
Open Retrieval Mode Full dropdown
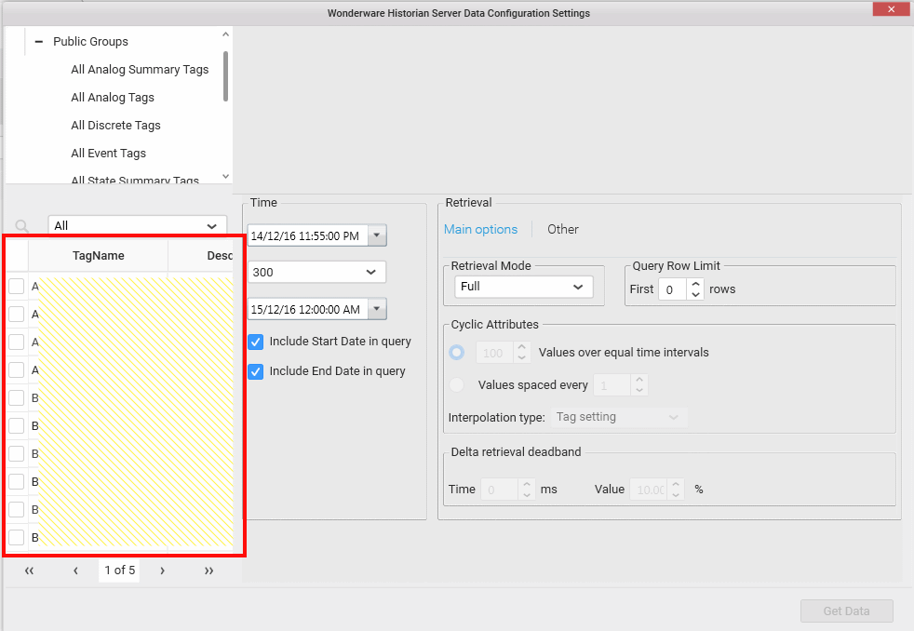click(x=523, y=287)
